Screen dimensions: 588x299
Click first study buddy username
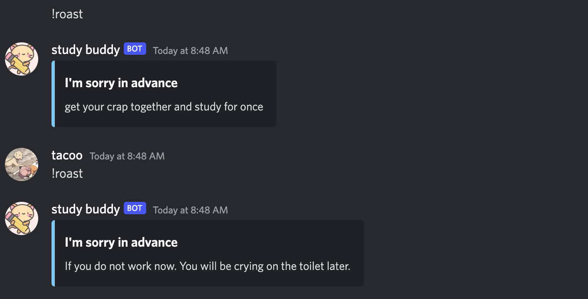click(86, 50)
